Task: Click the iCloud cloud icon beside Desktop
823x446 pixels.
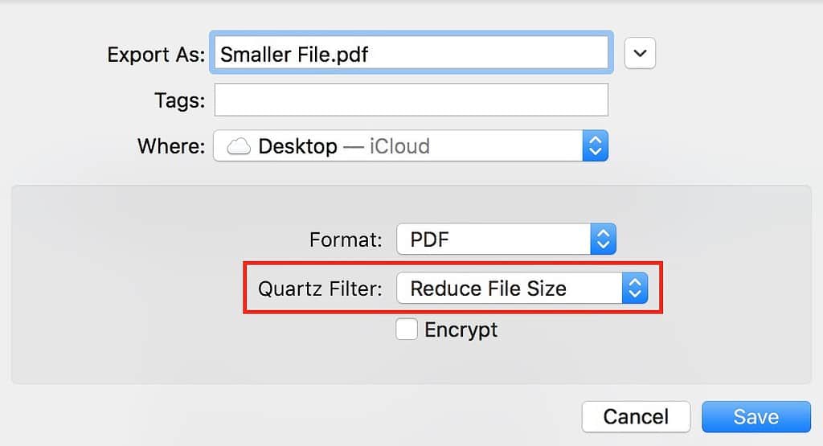Action: [239, 146]
